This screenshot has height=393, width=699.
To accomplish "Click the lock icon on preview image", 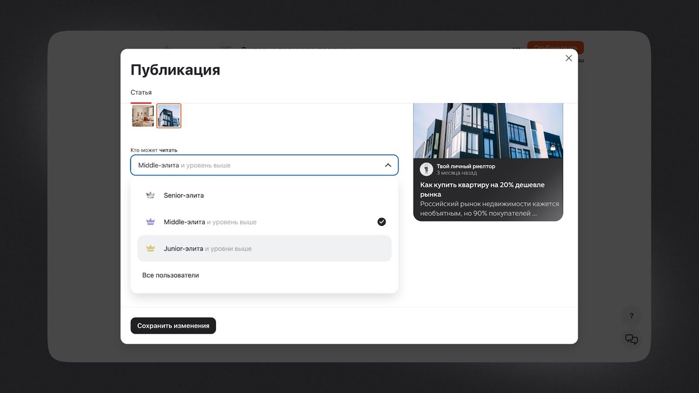I will [553, 148].
